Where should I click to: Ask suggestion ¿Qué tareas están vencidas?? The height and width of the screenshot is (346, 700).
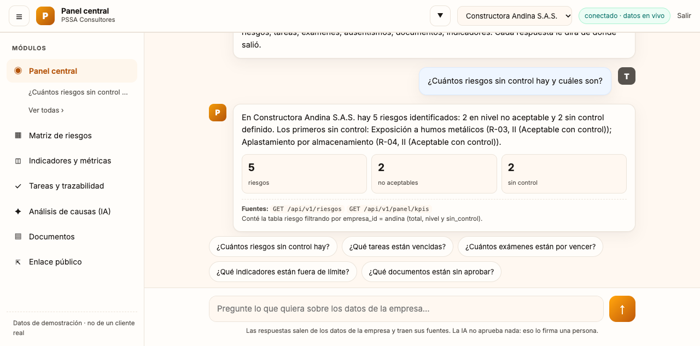coord(398,247)
